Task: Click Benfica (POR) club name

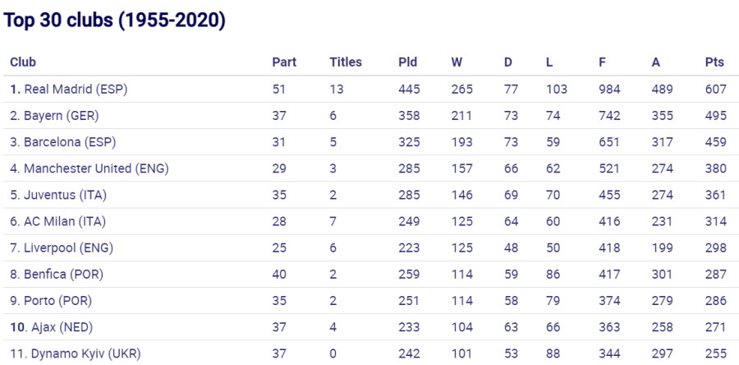Action: [63, 274]
